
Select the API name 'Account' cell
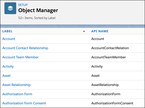[98, 39]
